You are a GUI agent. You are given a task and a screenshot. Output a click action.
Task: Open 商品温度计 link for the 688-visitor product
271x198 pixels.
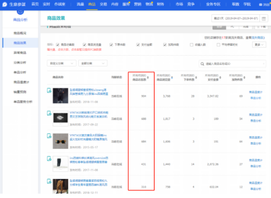[256, 115]
